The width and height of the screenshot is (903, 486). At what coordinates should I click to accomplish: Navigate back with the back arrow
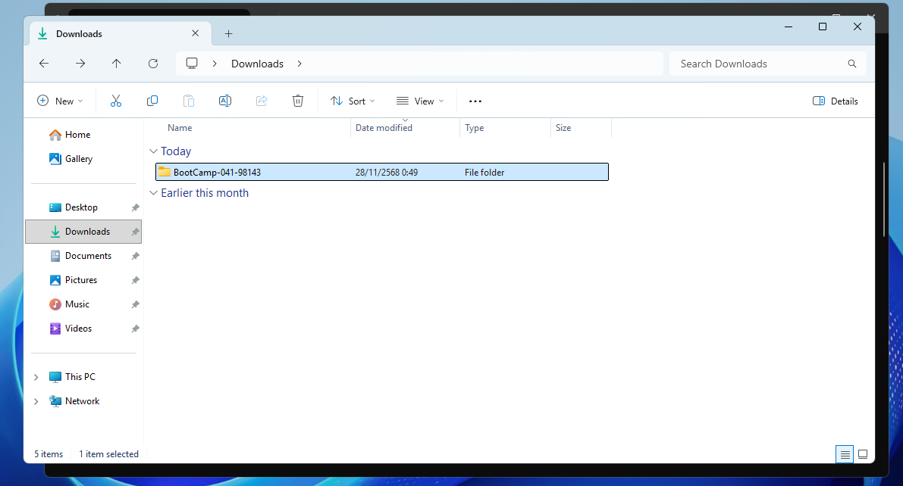[44, 64]
